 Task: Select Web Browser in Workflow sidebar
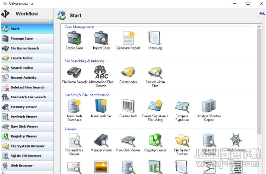pyautogui.click(x=27, y=166)
